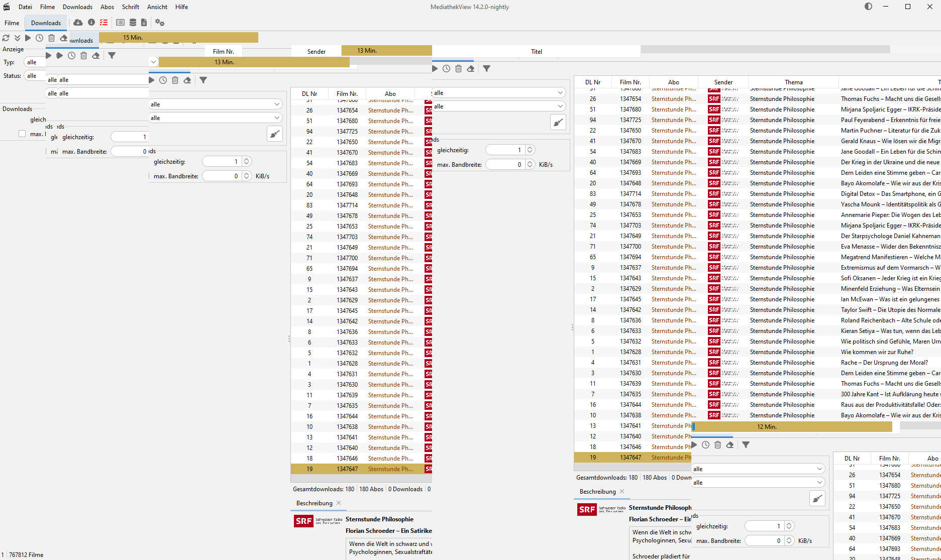Sort by Sender header in the Thema table
Screen dimensions: 941x560
[x=723, y=82]
